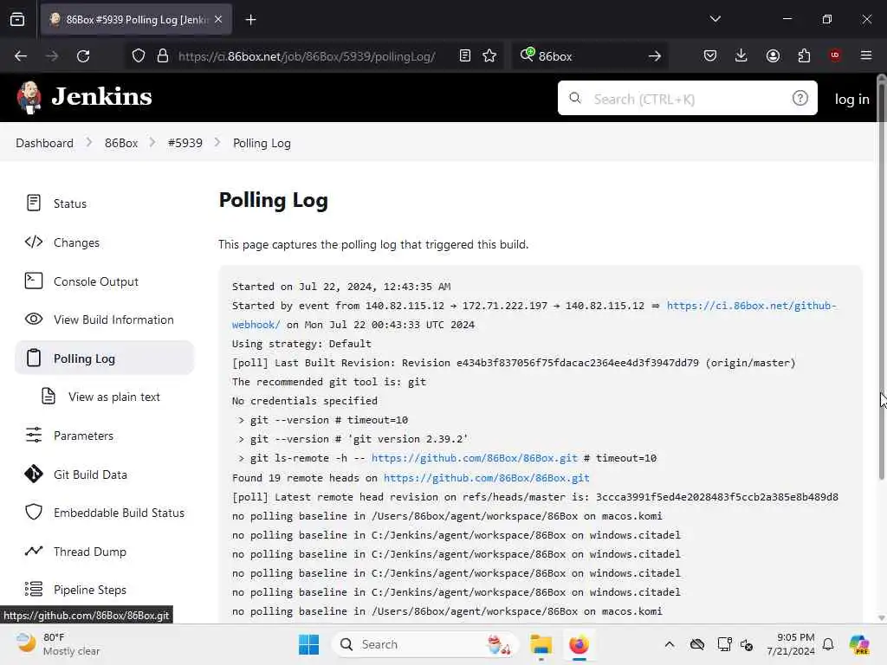Open the Firefox account icon
The width and height of the screenshot is (887, 665).
tap(773, 55)
